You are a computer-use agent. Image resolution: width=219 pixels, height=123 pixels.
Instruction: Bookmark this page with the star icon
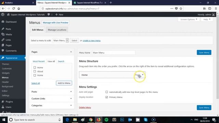181,9
